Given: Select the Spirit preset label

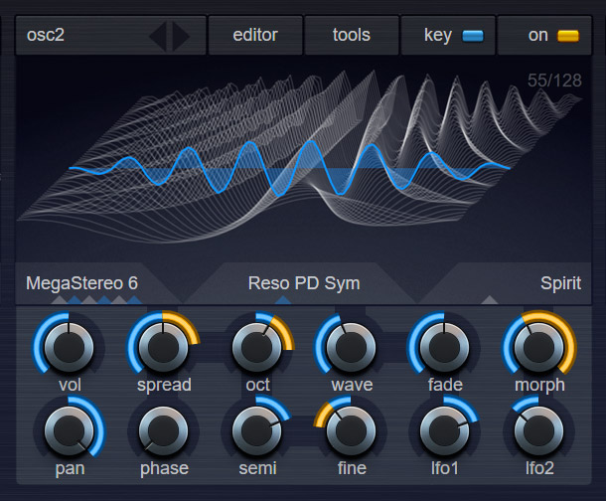Looking at the screenshot, I should coord(560,283).
